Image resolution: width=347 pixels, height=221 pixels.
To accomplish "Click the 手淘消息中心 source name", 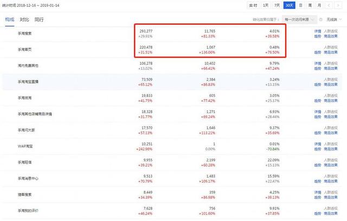I will 28,179.
